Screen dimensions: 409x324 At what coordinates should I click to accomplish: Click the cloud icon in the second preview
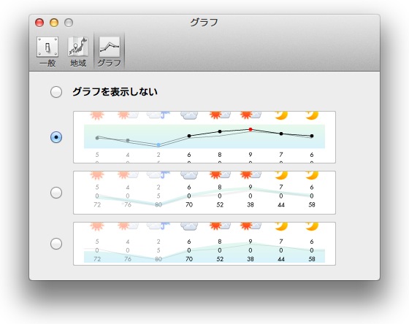click(x=189, y=174)
